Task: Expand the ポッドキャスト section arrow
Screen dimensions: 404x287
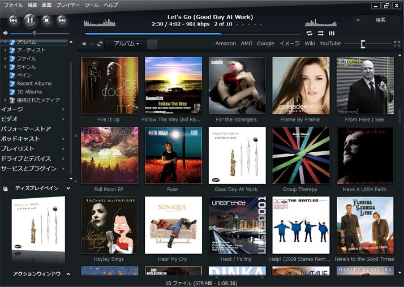Action: point(63,139)
